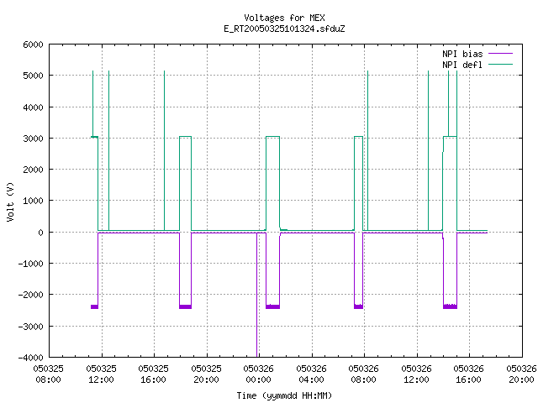
Task: Click the positive 1000 y-axis tick label
Action: point(33,201)
